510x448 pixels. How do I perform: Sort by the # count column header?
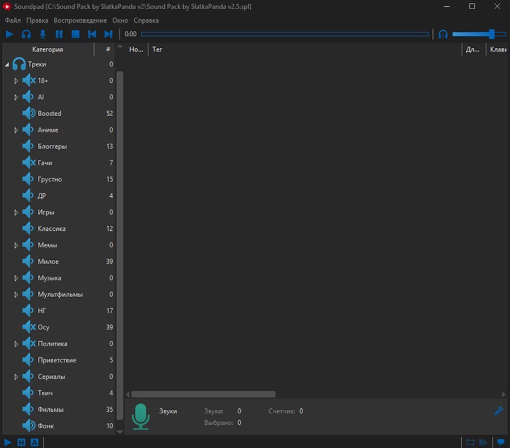pos(108,49)
